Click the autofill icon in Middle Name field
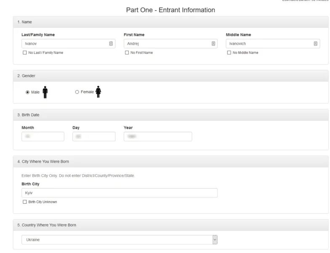The image size is (330, 253). point(316,43)
